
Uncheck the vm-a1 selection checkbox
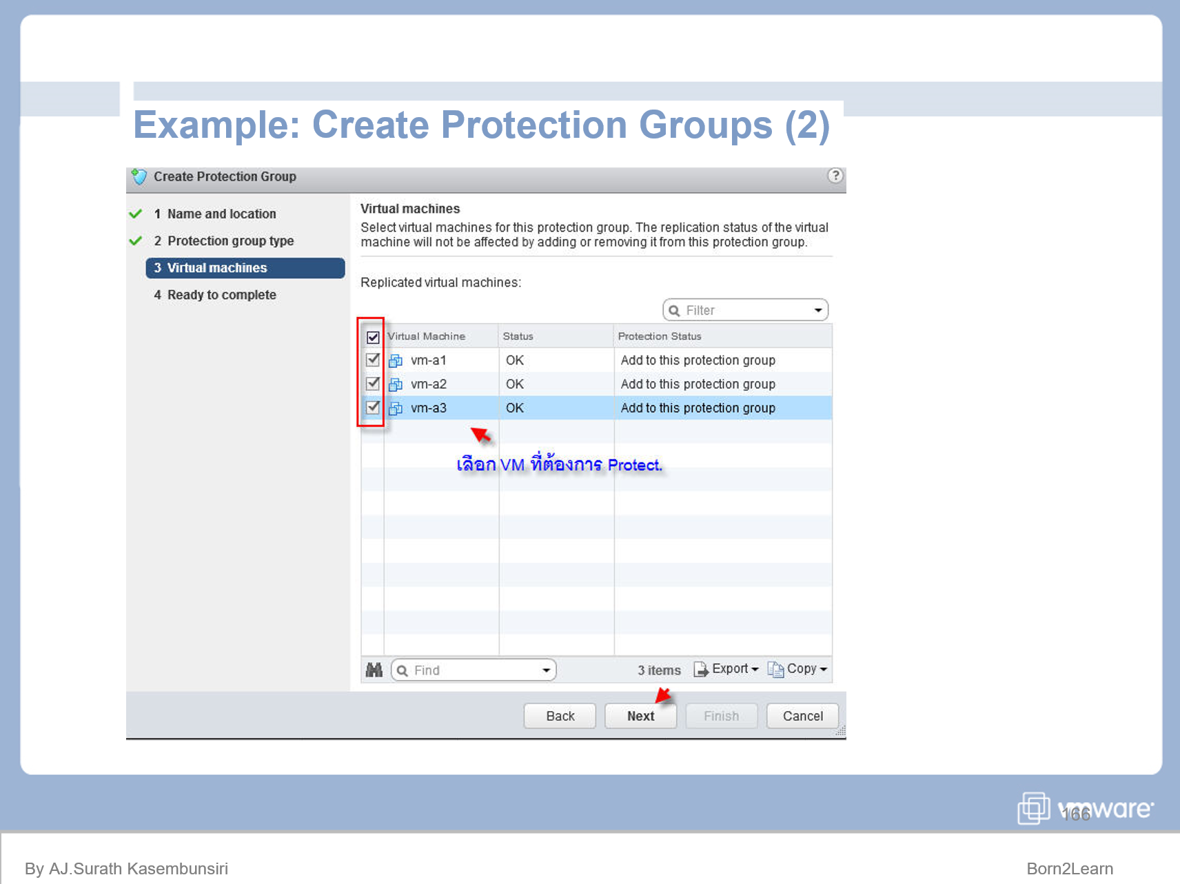pyautogui.click(x=372, y=360)
